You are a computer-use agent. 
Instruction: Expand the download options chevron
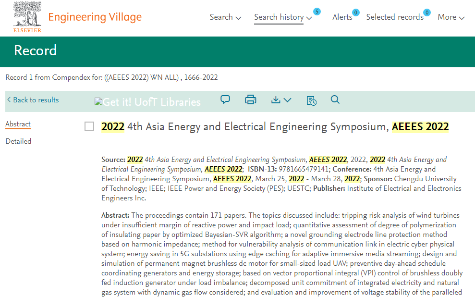click(288, 99)
